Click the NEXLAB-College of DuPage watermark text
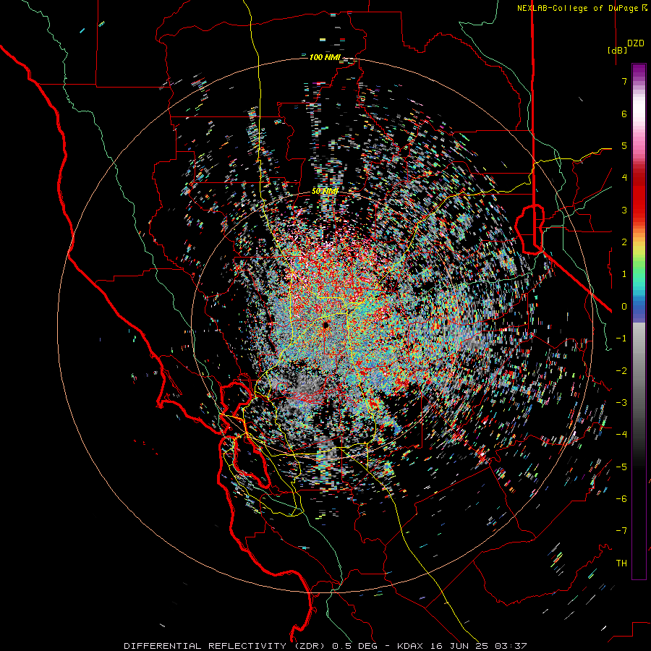The width and height of the screenshot is (651, 651). [x=582, y=8]
